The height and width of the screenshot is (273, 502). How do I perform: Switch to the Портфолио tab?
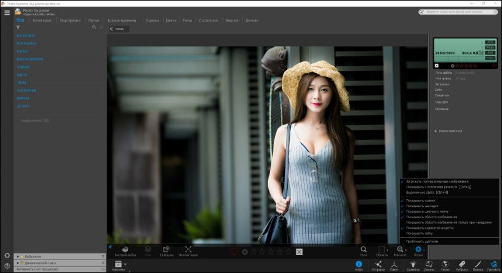(x=70, y=20)
